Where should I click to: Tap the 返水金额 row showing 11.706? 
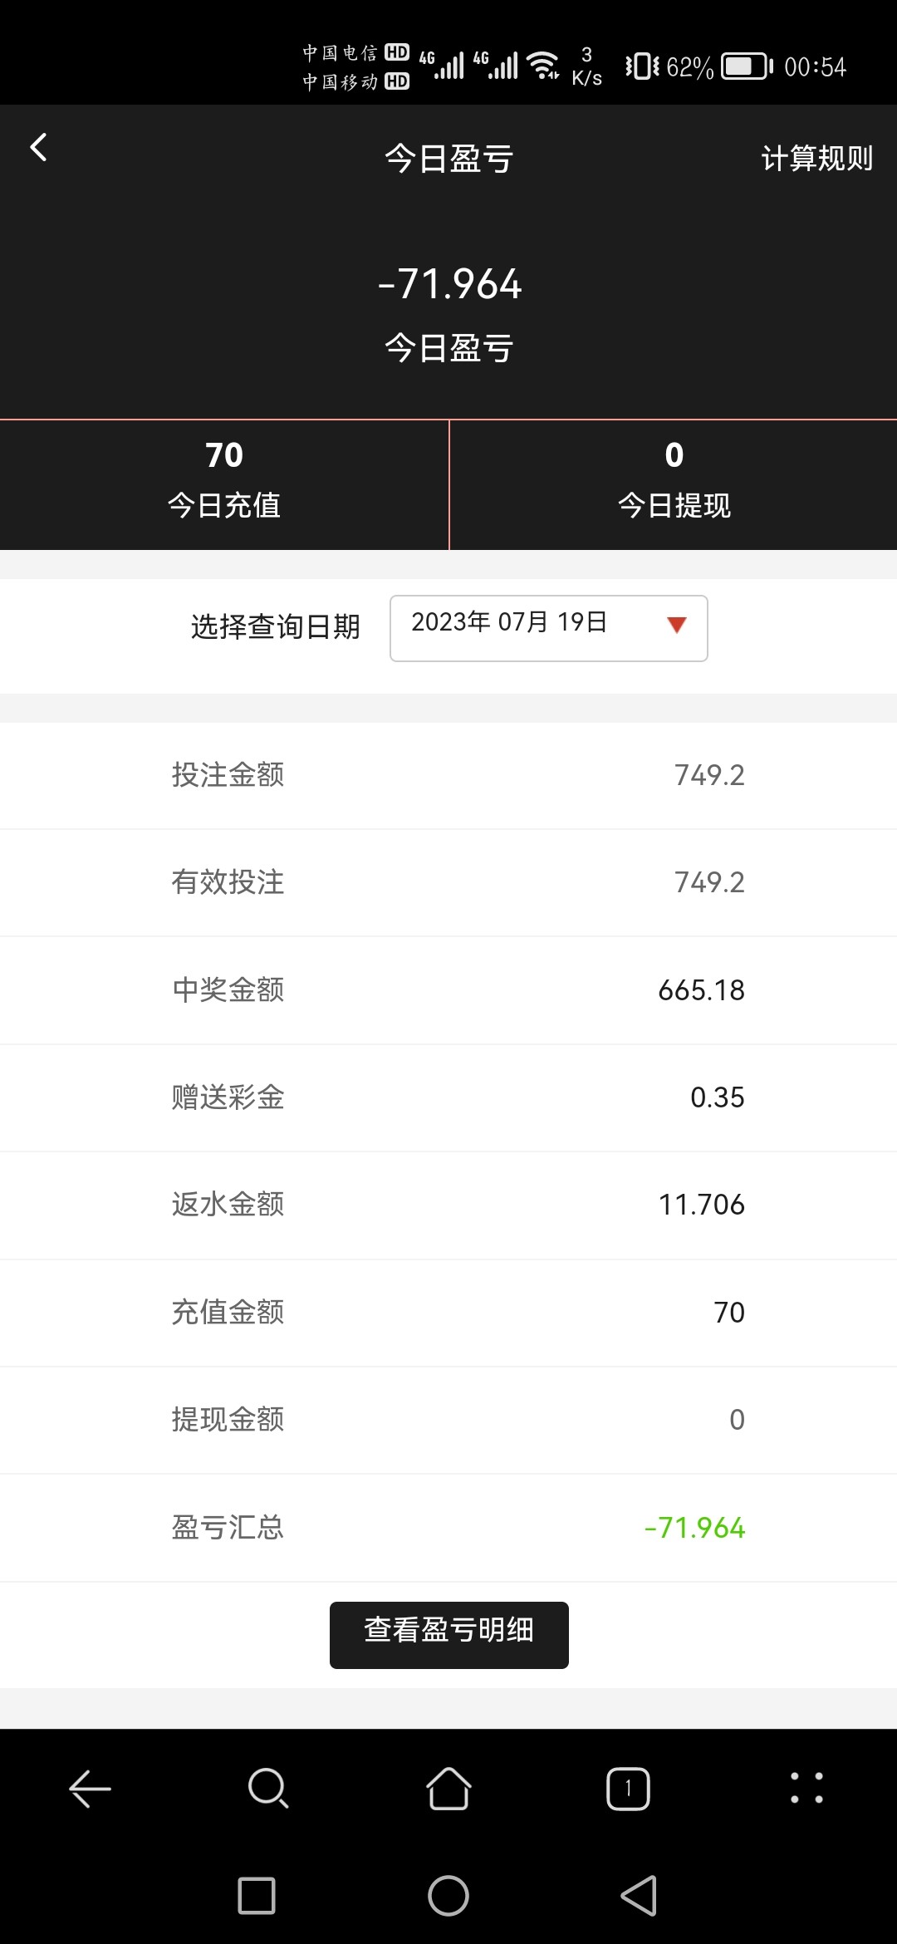[x=448, y=1205]
